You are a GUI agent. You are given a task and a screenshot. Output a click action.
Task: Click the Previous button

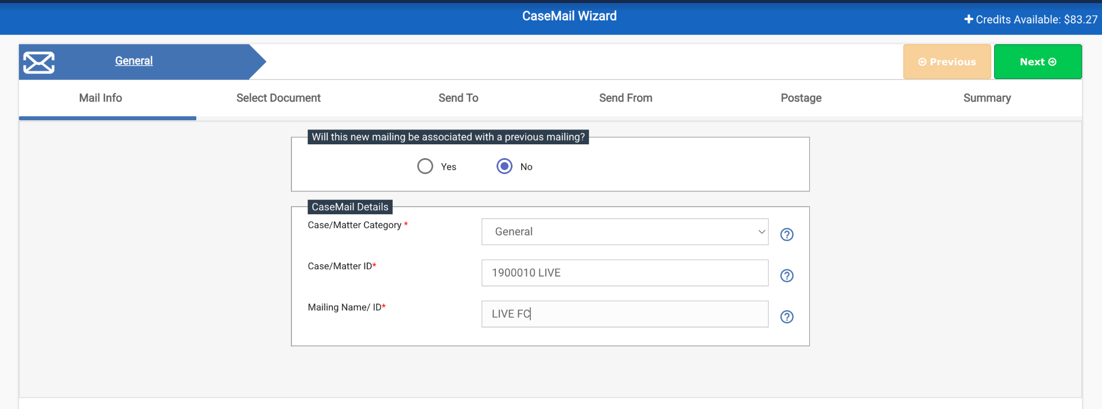click(x=946, y=62)
